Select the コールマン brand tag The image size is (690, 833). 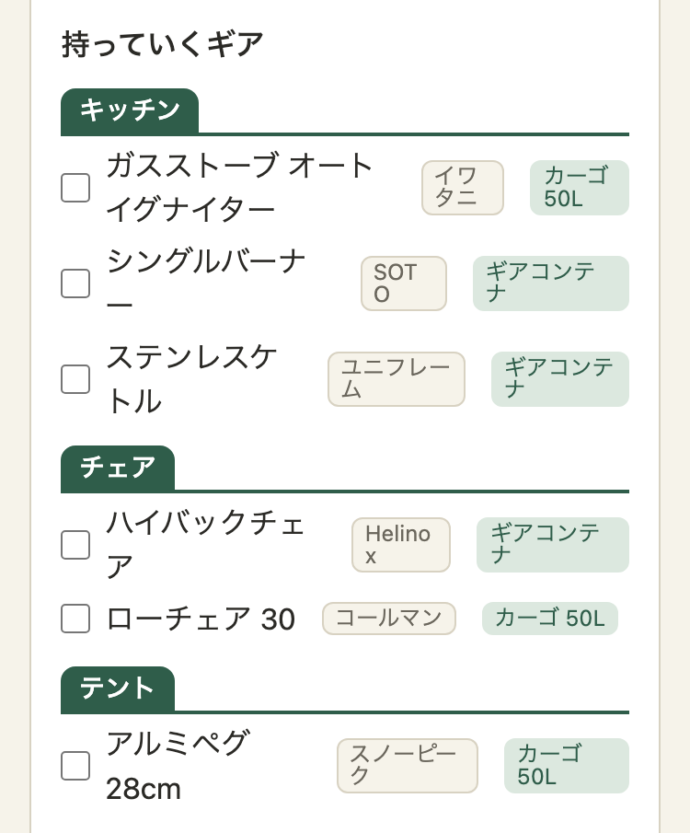click(389, 619)
